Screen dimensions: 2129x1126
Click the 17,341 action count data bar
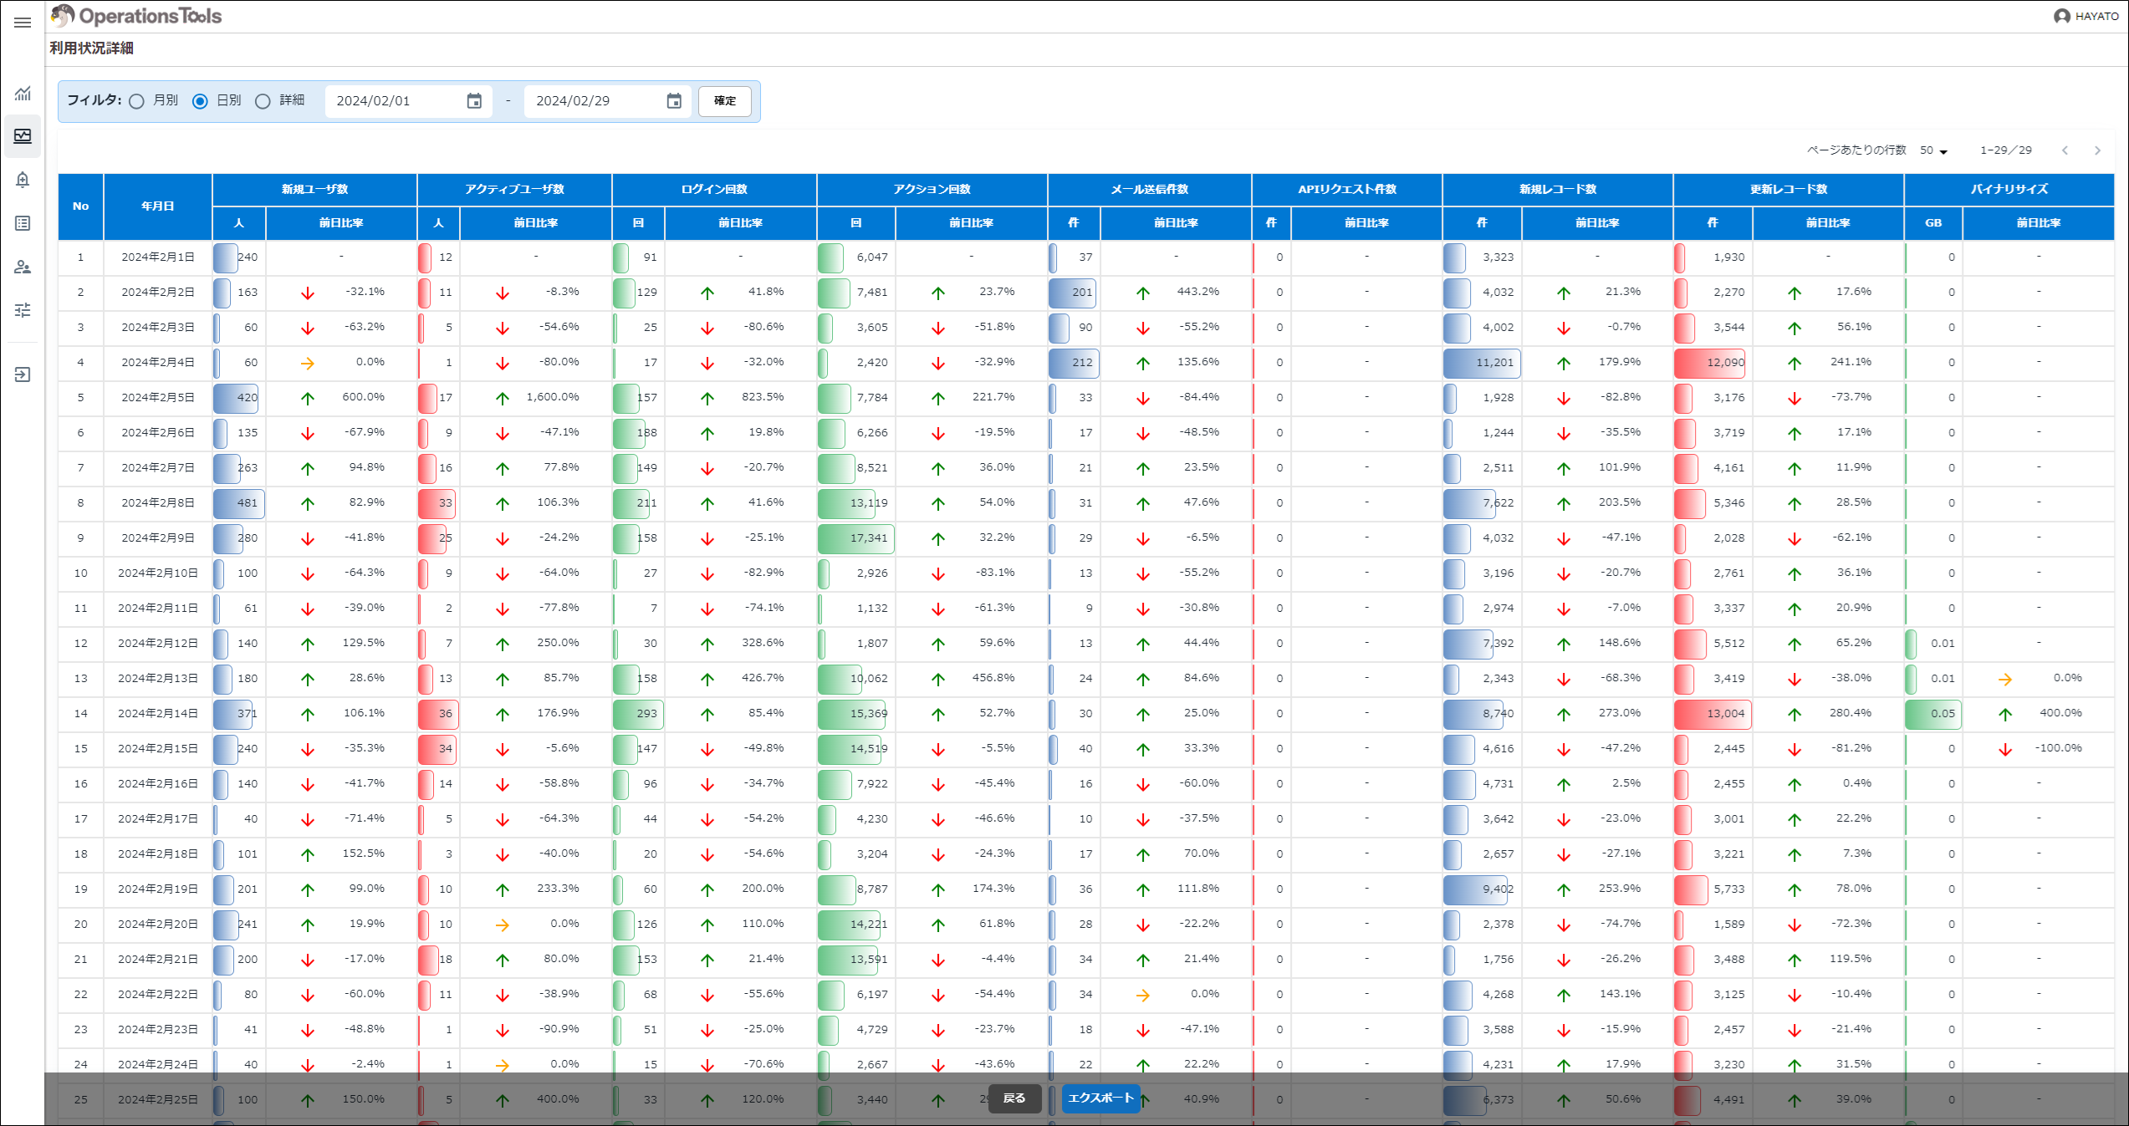pyautogui.click(x=856, y=538)
